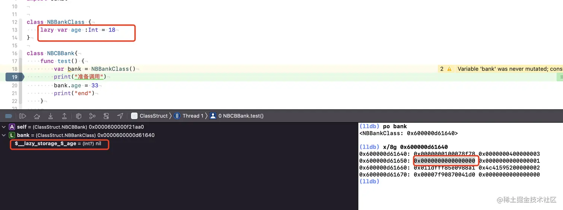Click breakpoint marker on line 19
Viewport: 563px width, 210px height.
point(15,77)
